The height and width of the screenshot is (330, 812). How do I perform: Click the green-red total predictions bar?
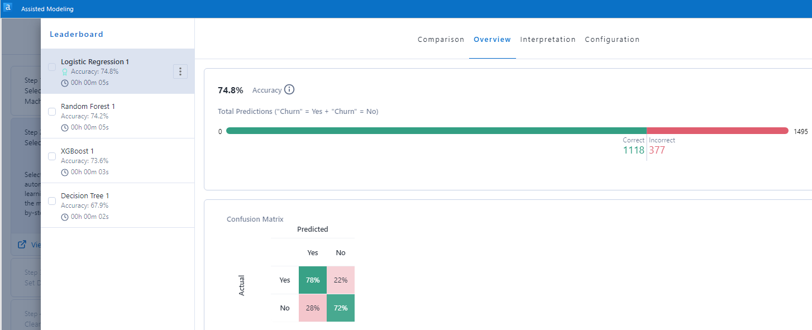click(503, 131)
